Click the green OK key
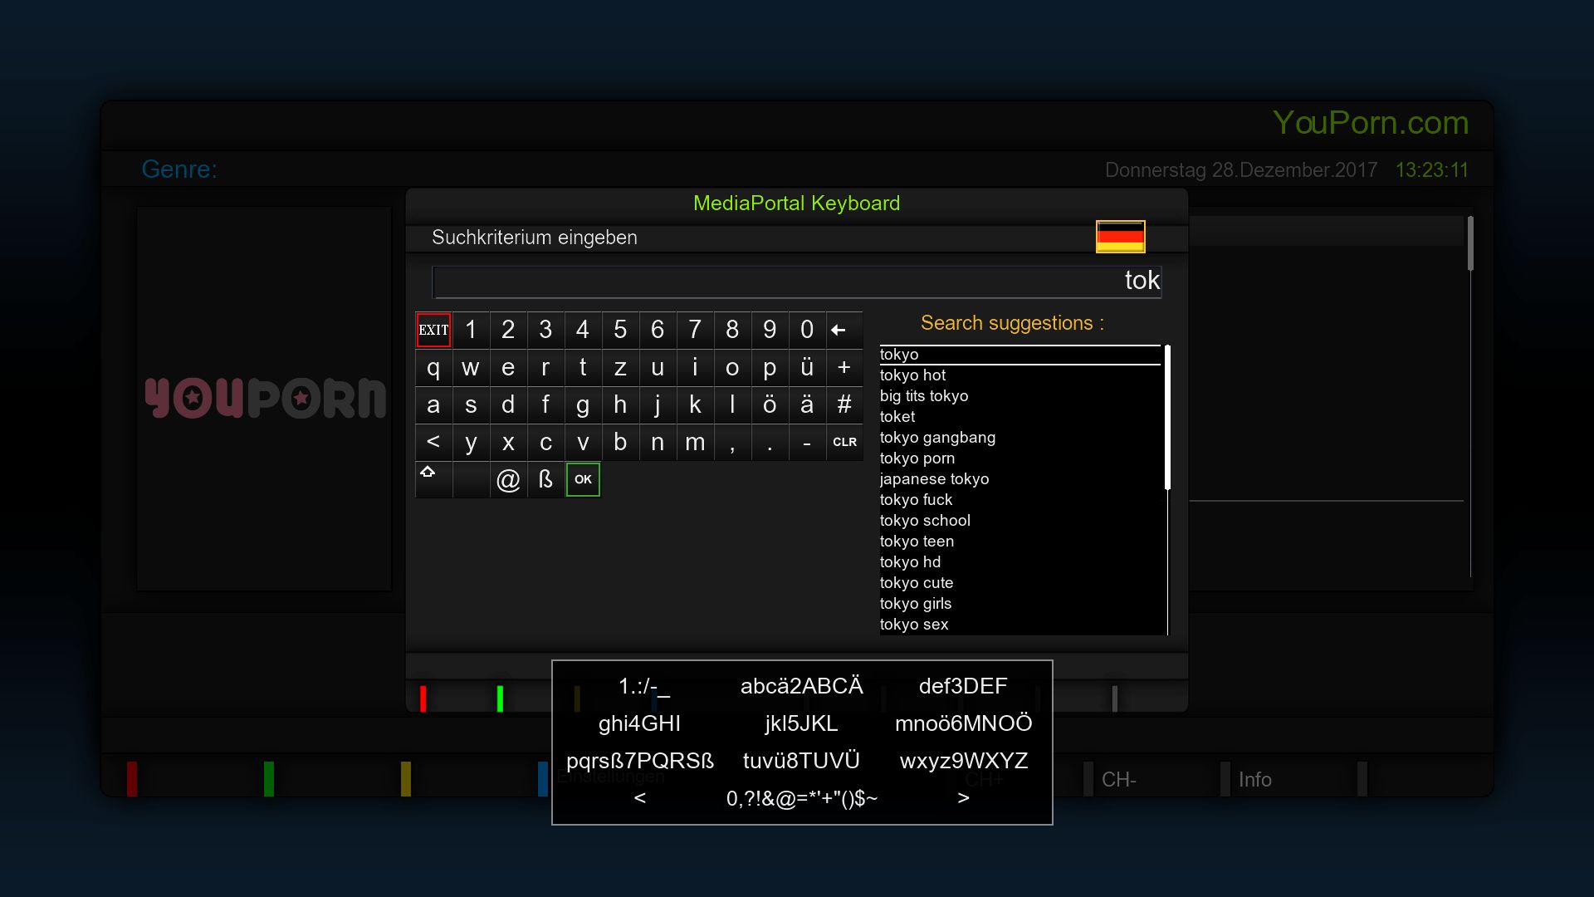 click(x=583, y=479)
